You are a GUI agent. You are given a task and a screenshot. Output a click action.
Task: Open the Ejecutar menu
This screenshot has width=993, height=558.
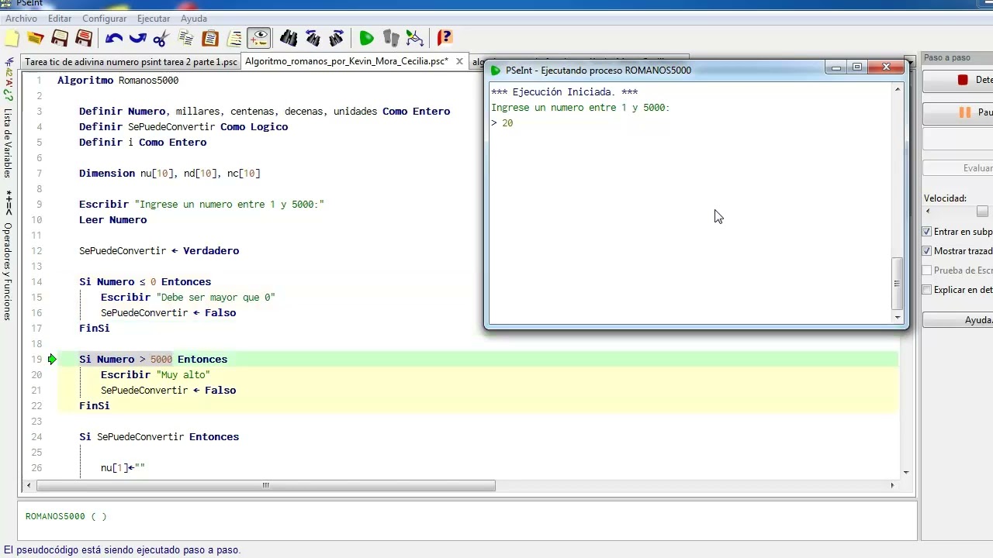(154, 19)
